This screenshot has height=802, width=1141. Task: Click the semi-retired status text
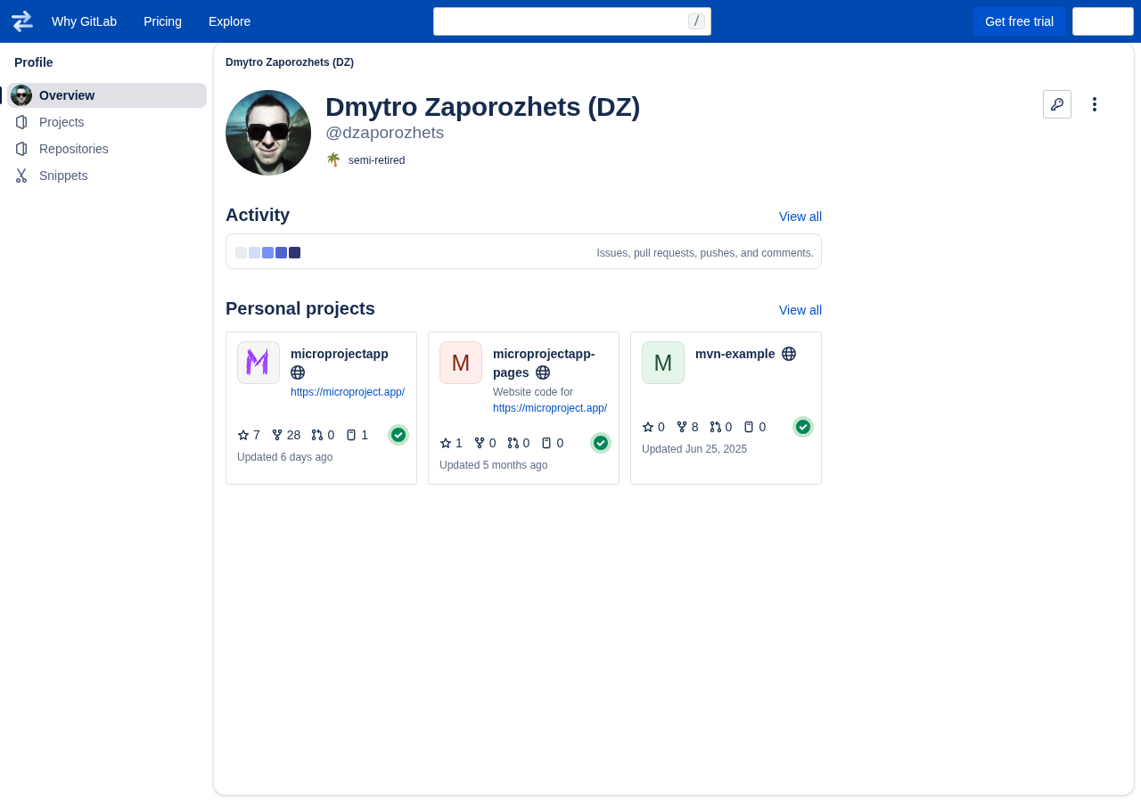(x=376, y=160)
